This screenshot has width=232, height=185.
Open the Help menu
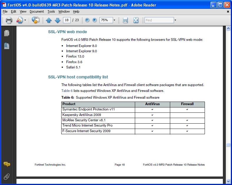[x=76, y=11]
